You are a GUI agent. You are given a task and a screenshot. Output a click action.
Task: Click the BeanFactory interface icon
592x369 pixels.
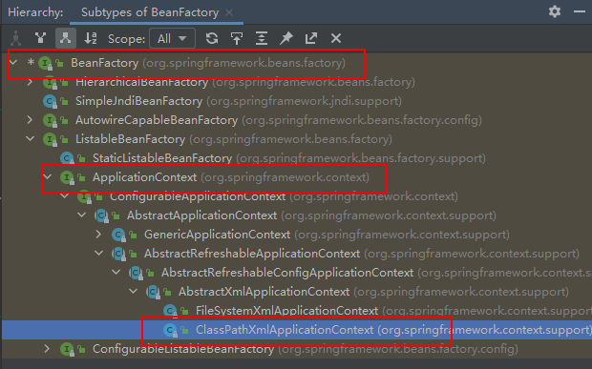pos(45,63)
